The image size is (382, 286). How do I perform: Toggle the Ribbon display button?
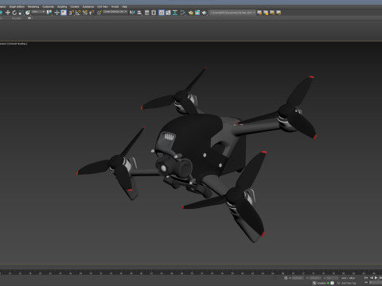(162, 13)
